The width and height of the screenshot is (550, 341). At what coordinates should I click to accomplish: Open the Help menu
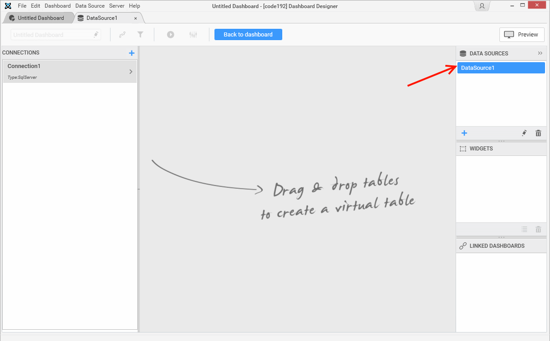pyautogui.click(x=135, y=6)
